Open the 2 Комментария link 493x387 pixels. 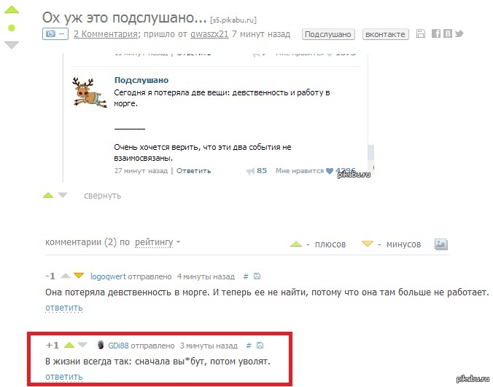[x=106, y=34]
